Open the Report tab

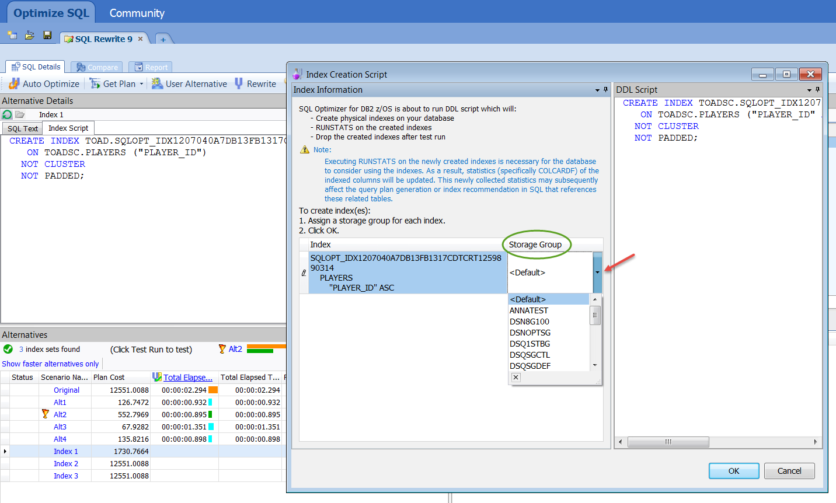pos(151,68)
